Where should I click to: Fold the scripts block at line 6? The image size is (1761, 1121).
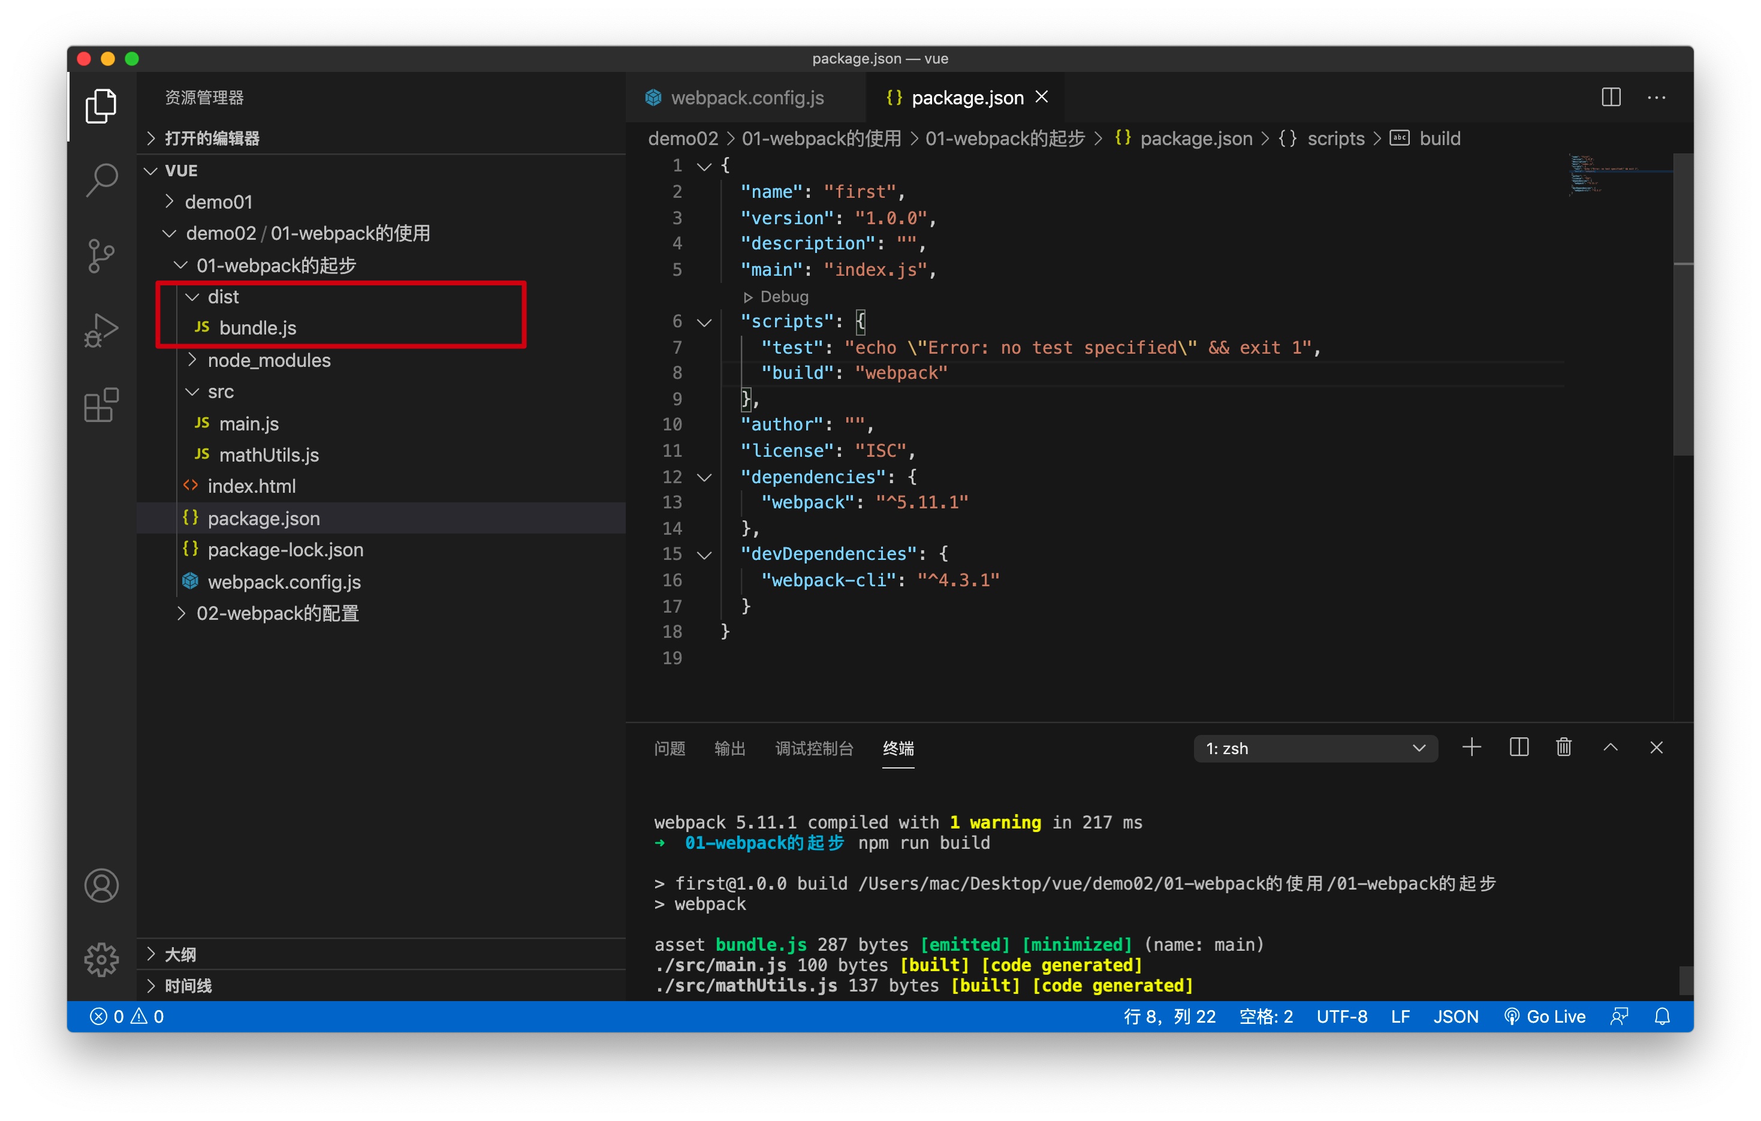704,322
